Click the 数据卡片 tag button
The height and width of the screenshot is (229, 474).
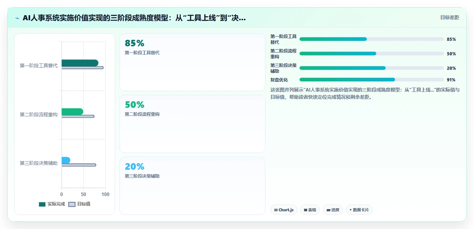[x=359, y=210]
